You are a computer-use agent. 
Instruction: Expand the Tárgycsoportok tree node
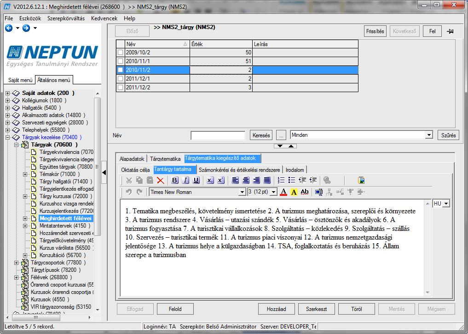[17, 263]
